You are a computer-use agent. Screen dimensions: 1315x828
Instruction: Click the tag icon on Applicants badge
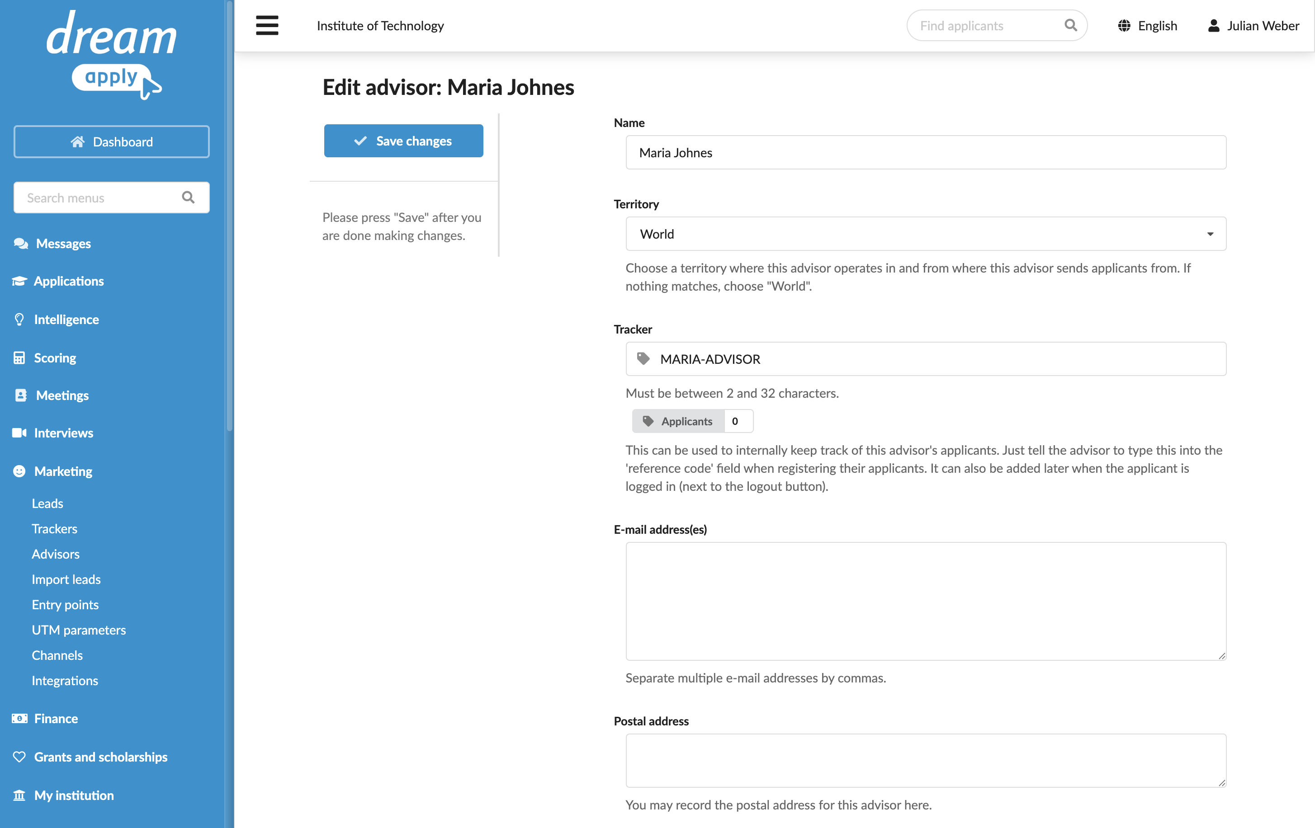648,421
